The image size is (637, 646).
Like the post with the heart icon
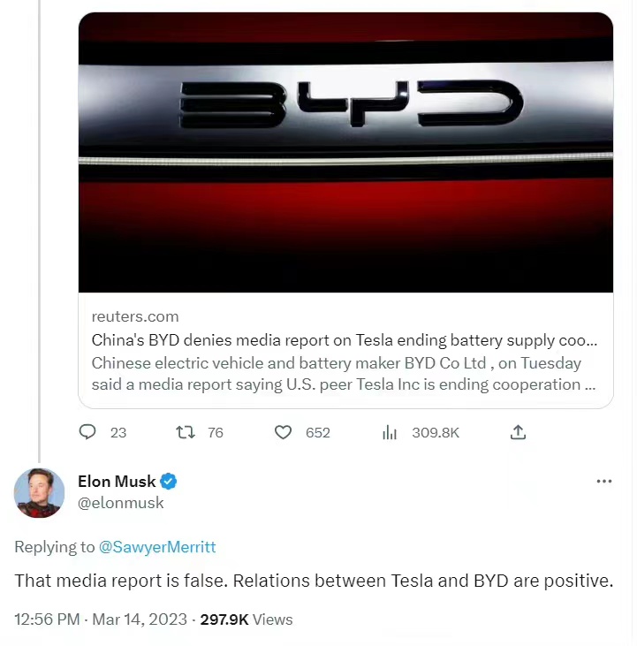(283, 432)
